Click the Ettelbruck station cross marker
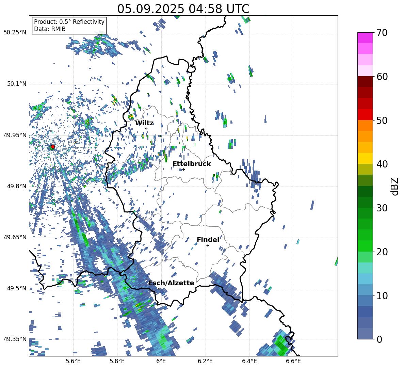The image size is (403, 368). [183, 170]
